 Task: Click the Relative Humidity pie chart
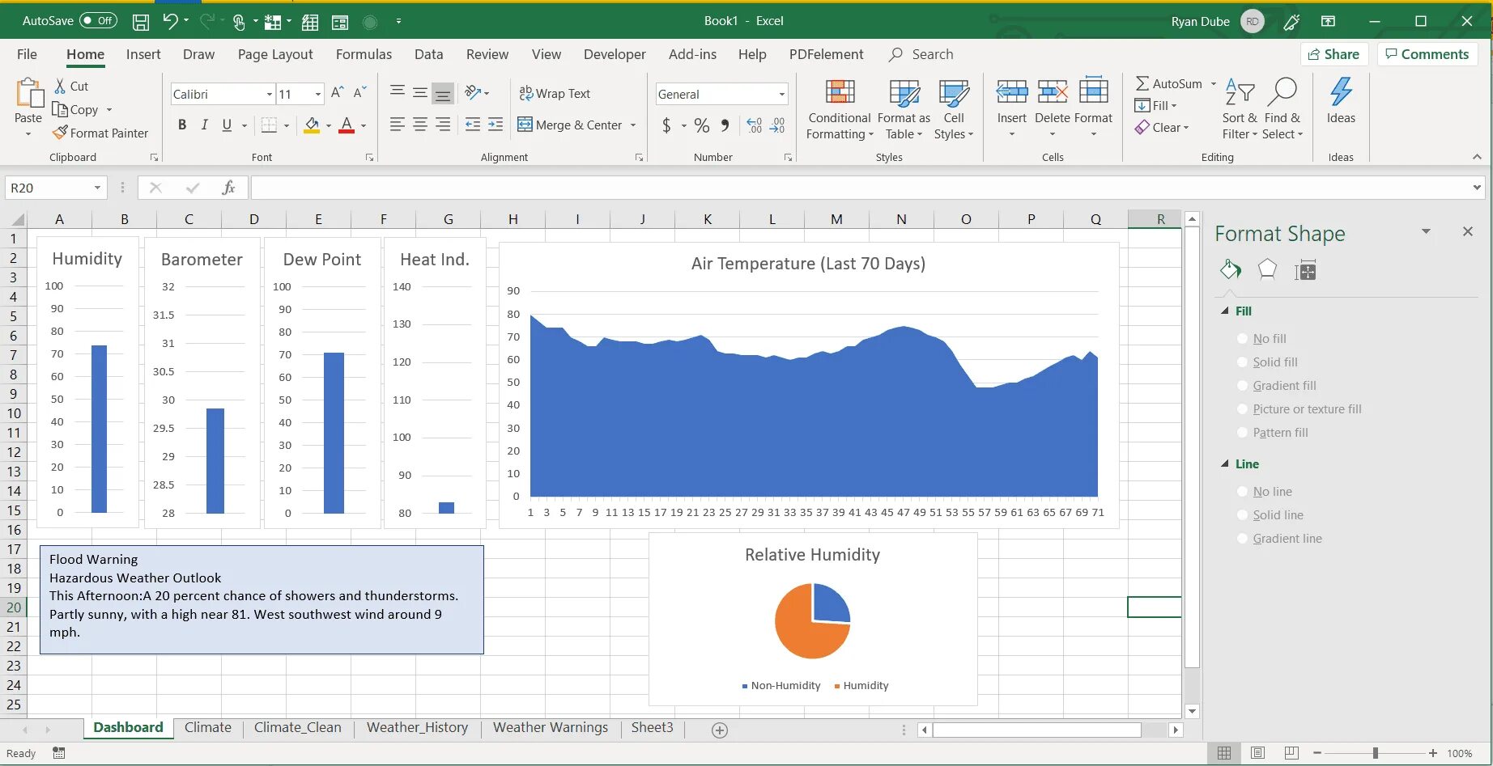(x=813, y=621)
